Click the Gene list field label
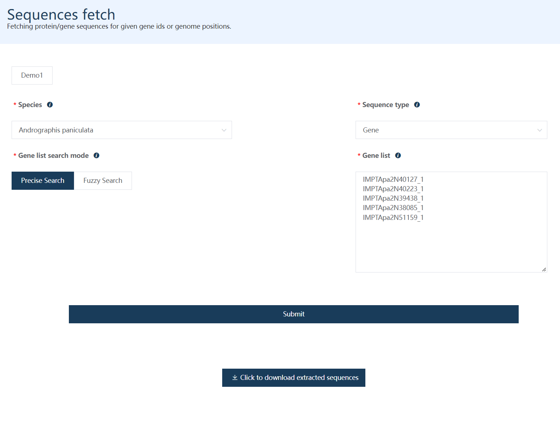Screen dimensions: 560x422 pos(376,155)
